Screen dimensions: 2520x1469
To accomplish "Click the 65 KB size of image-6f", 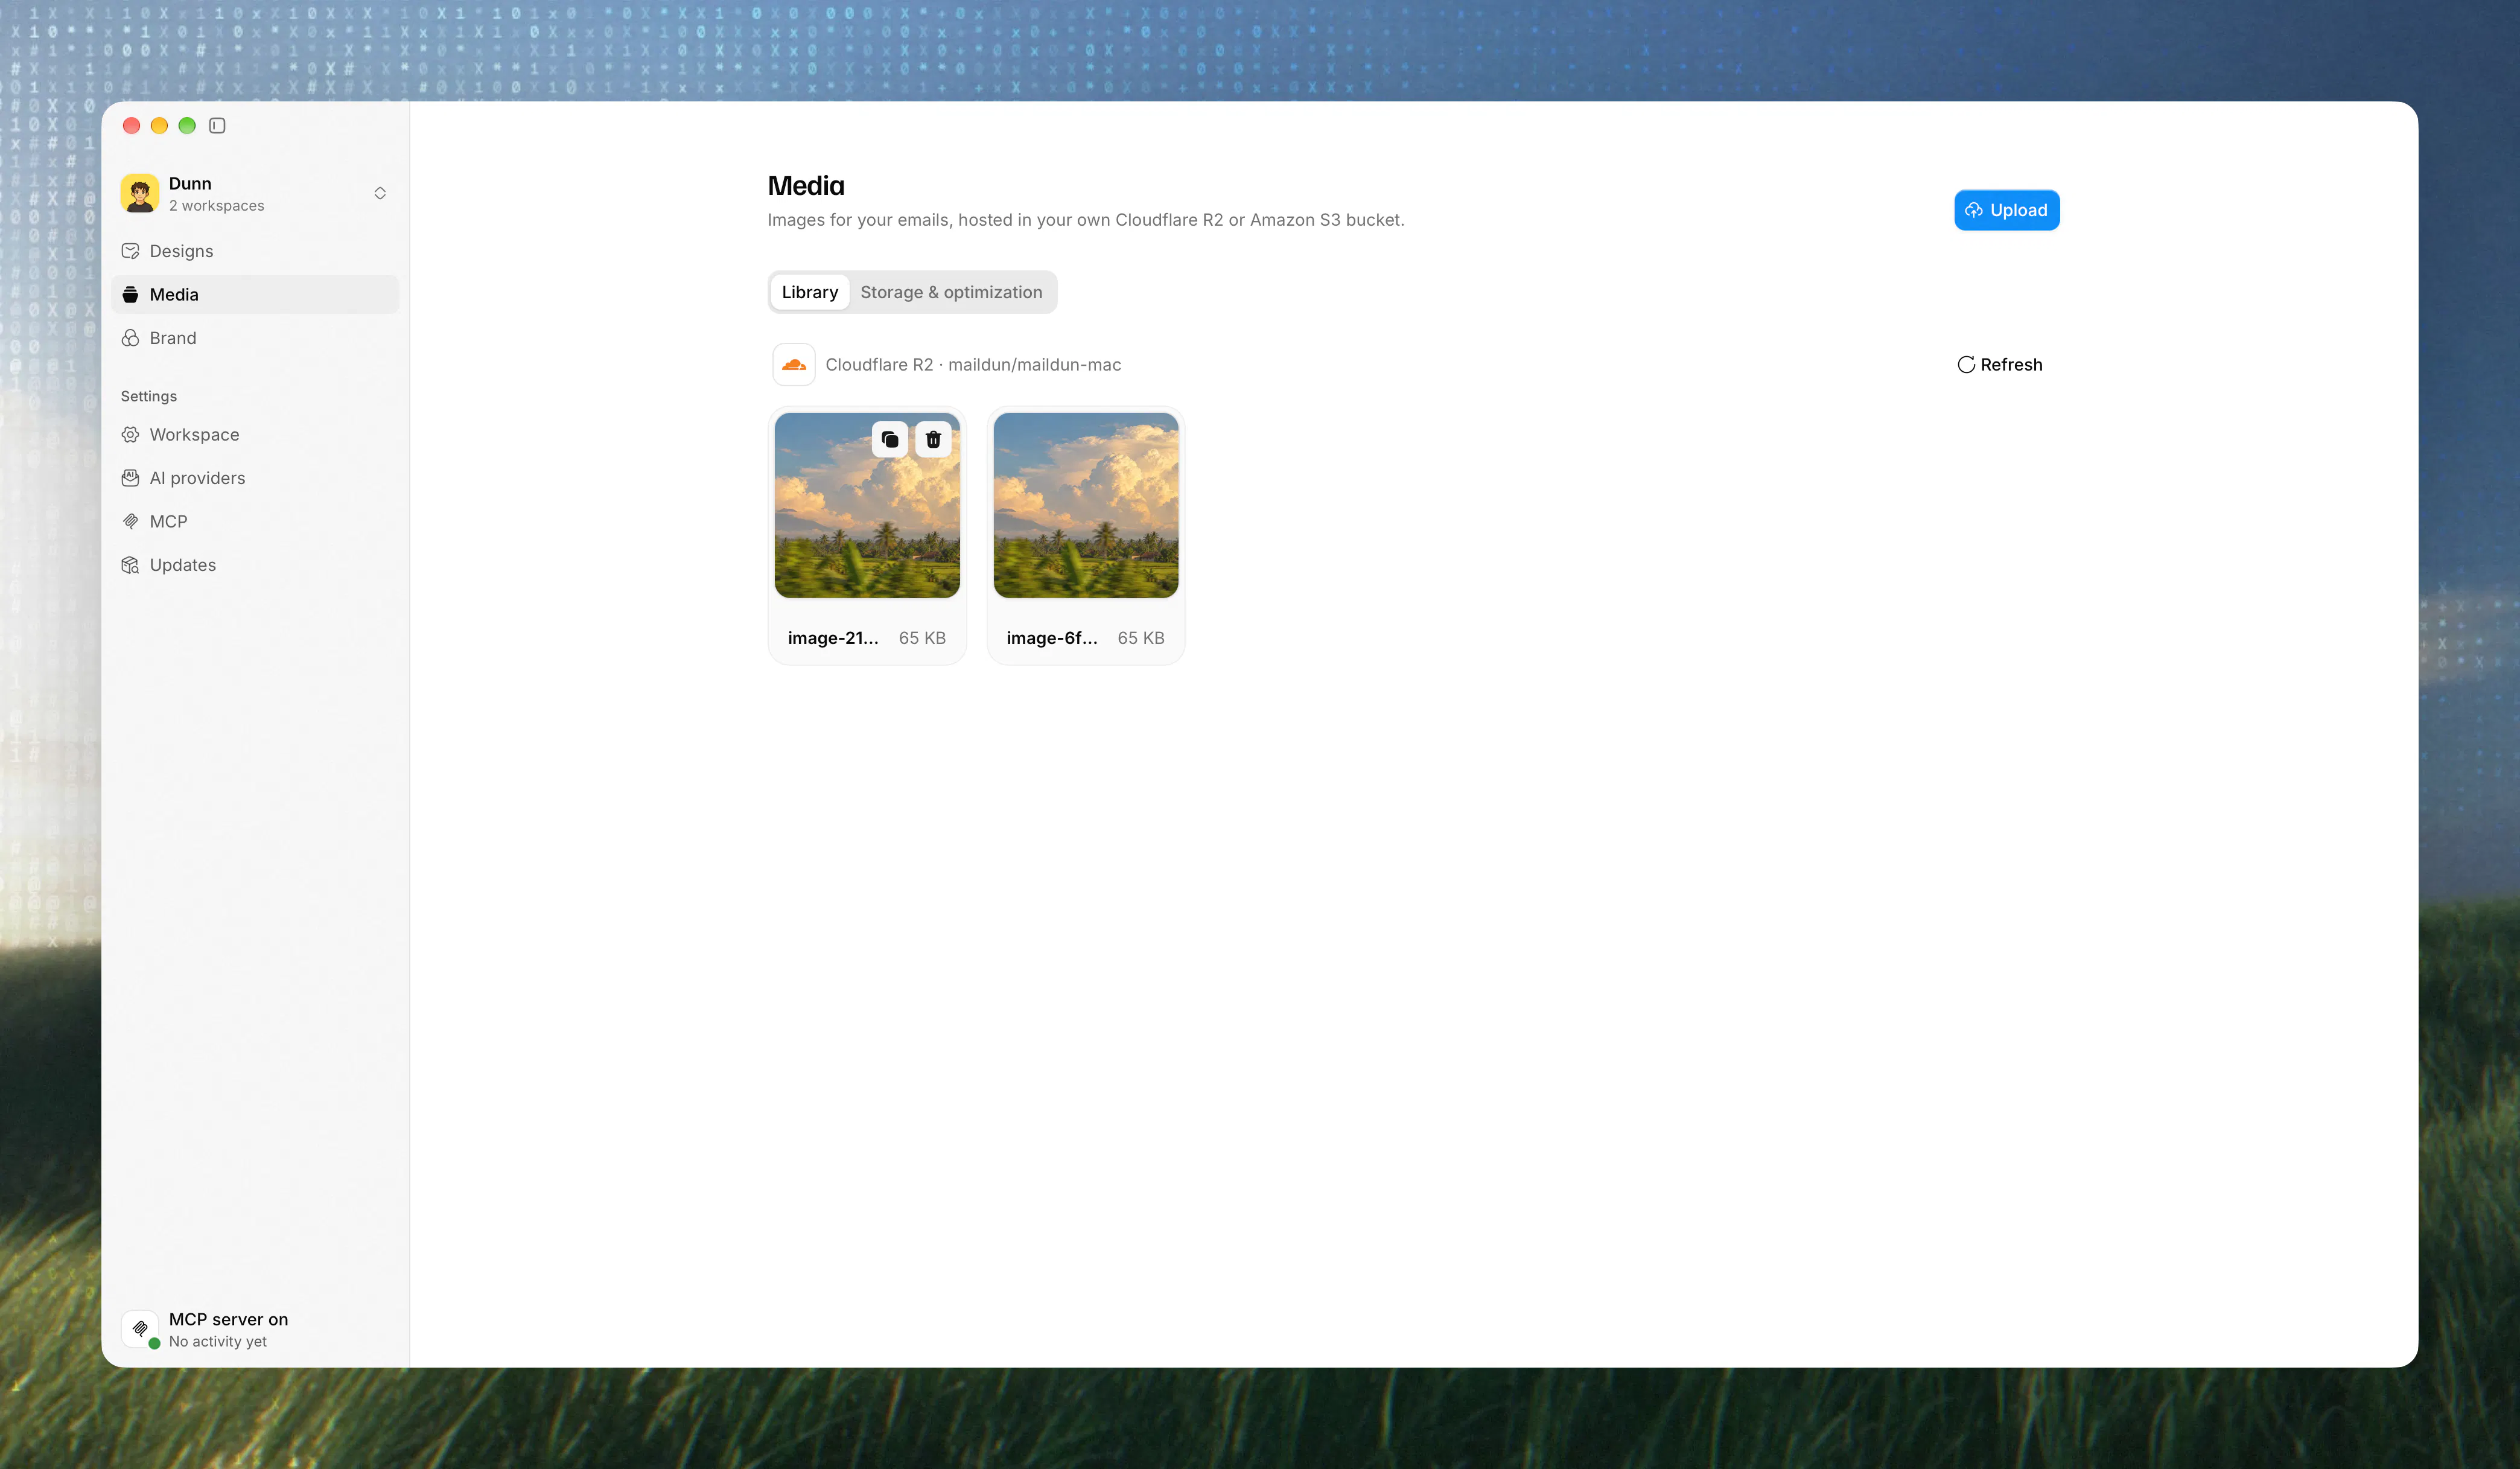I will (1141, 638).
